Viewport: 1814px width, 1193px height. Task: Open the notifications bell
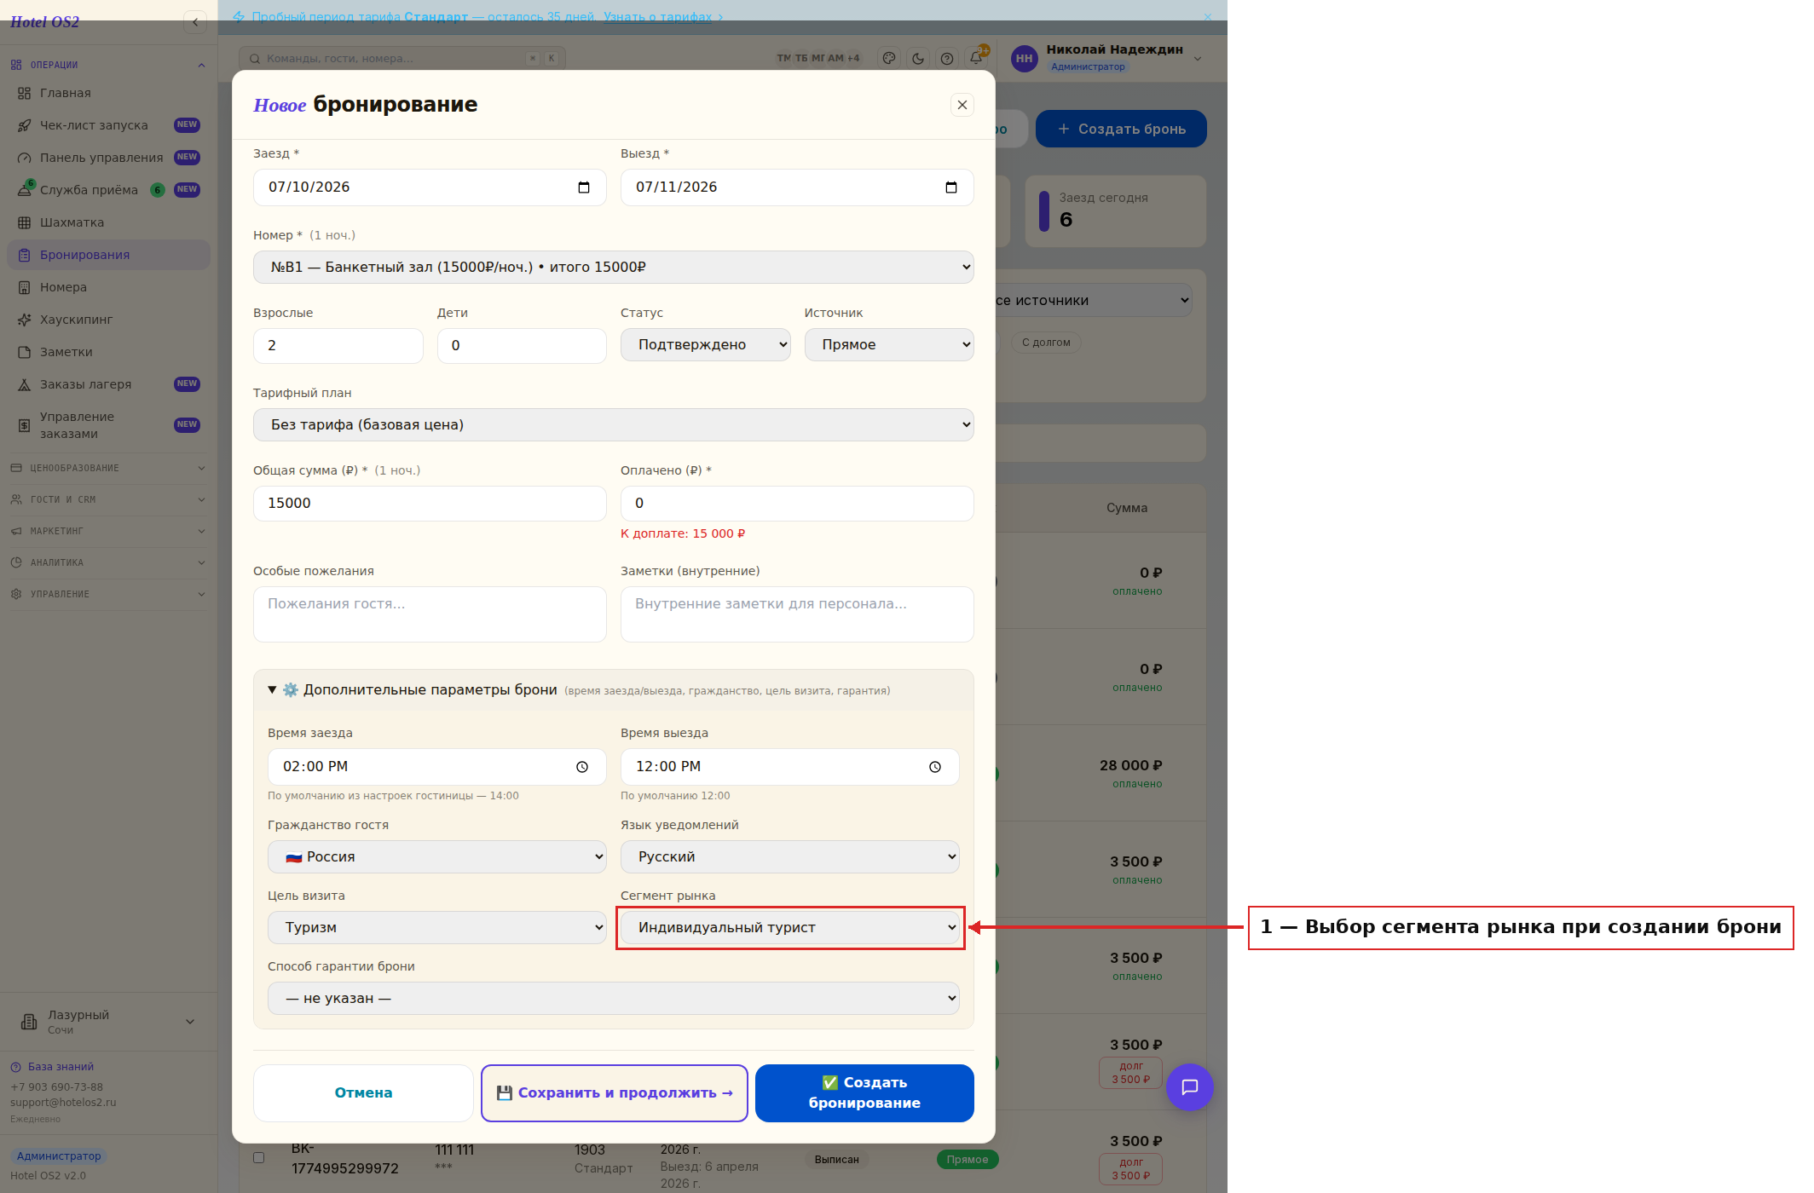tap(976, 58)
